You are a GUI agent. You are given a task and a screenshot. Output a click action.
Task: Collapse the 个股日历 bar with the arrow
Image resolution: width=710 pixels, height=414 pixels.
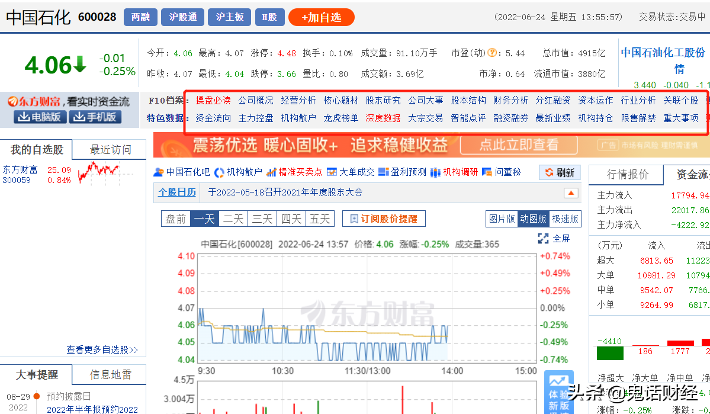click(571, 194)
